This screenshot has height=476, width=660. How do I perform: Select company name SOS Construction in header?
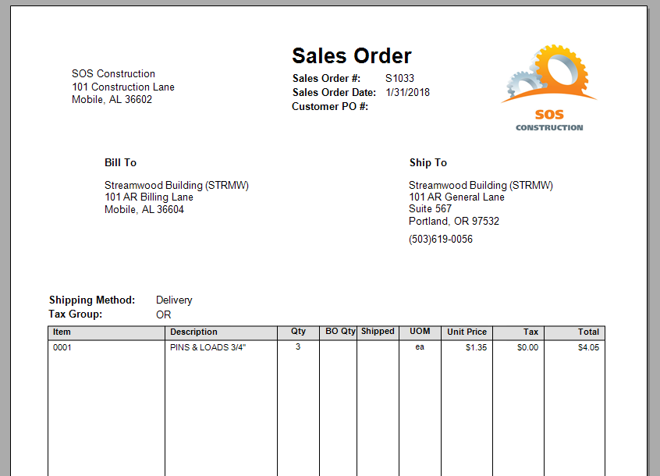pyautogui.click(x=113, y=73)
